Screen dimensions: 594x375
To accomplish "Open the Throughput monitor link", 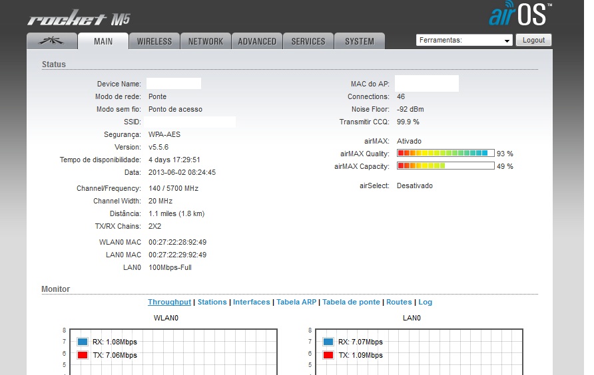I will [169, 302].
